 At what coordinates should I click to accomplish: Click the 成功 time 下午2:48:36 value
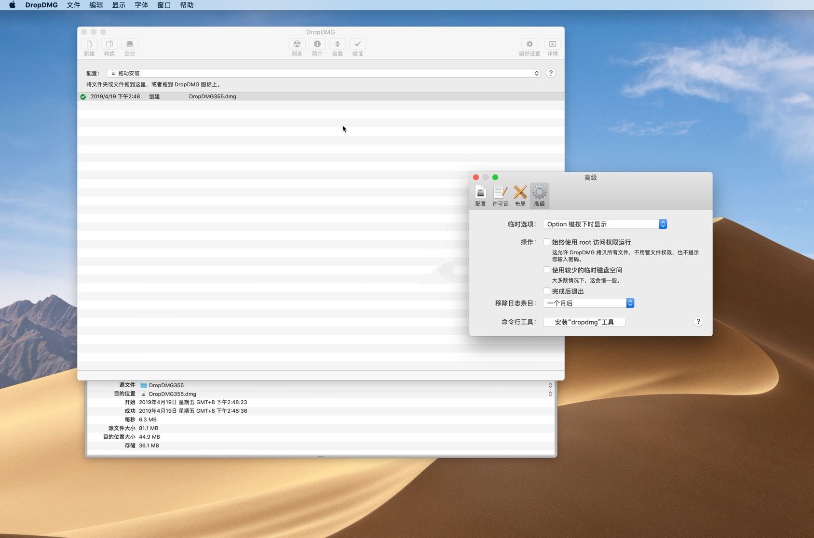pyautogui.click(x=193, y=411)
